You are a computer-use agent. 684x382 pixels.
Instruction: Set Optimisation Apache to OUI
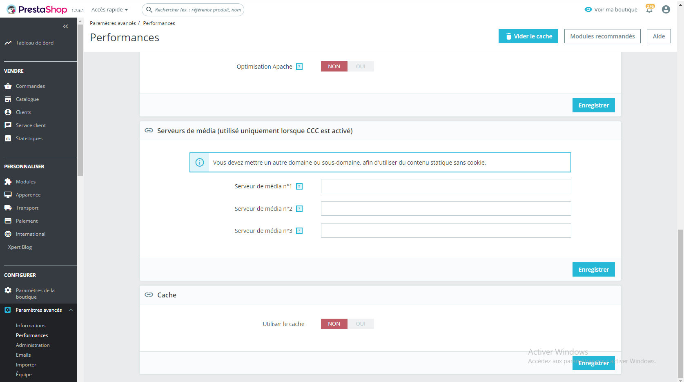pos(361,66)
